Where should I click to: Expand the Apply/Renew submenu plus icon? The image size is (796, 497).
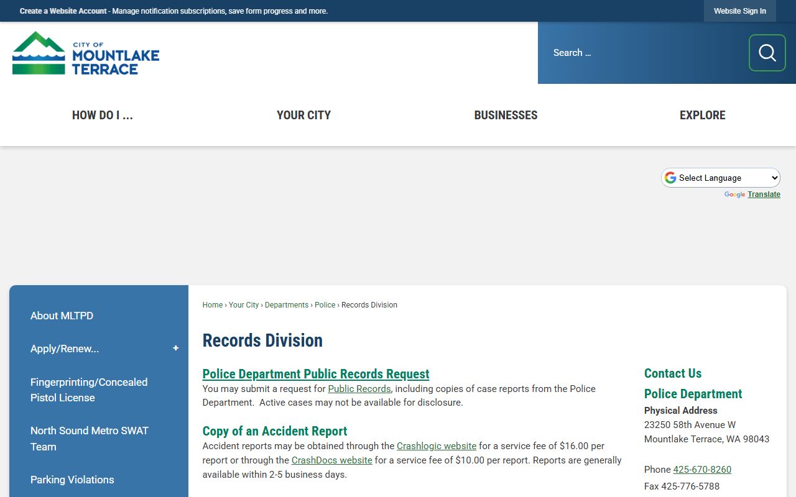[x=175, y=349]
